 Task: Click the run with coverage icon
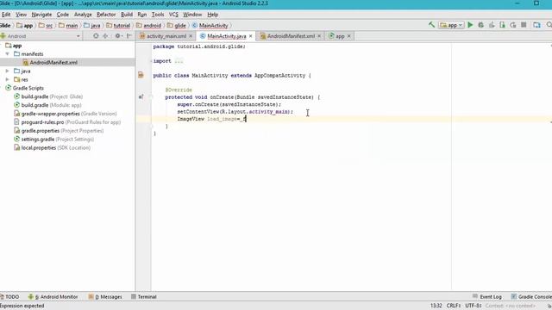click(492, 25)
